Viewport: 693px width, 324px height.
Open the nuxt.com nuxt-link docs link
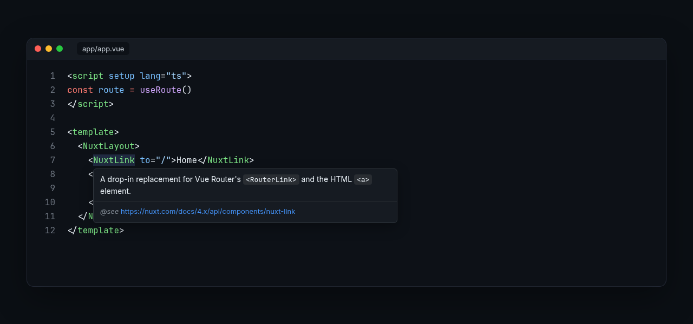click(x=208, y=211)
